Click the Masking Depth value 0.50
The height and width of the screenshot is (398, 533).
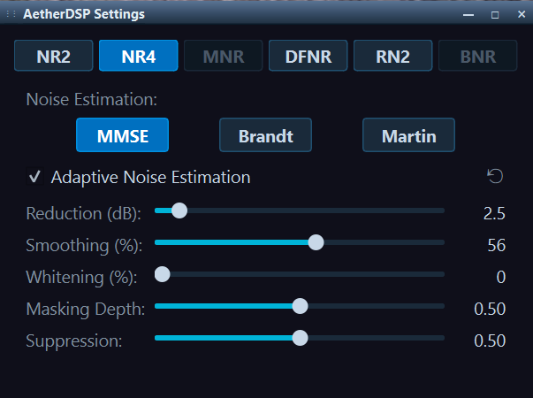coord(490,309)
